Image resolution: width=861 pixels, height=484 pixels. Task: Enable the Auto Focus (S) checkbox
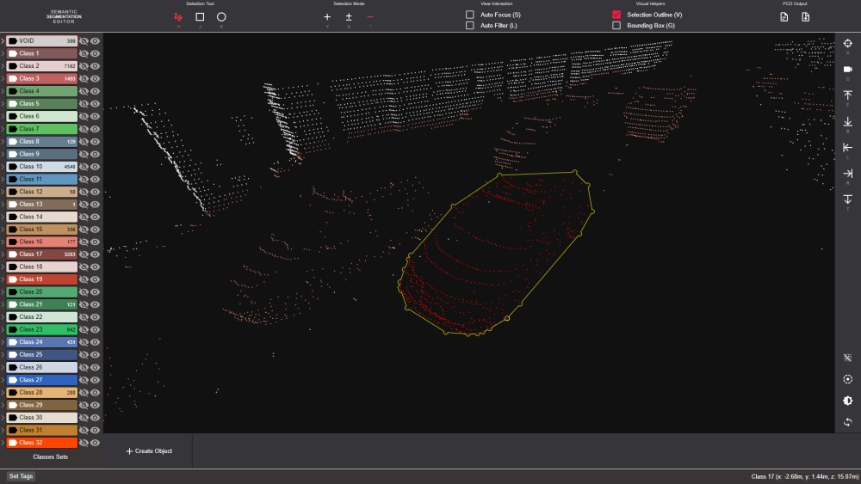[470, 15]
